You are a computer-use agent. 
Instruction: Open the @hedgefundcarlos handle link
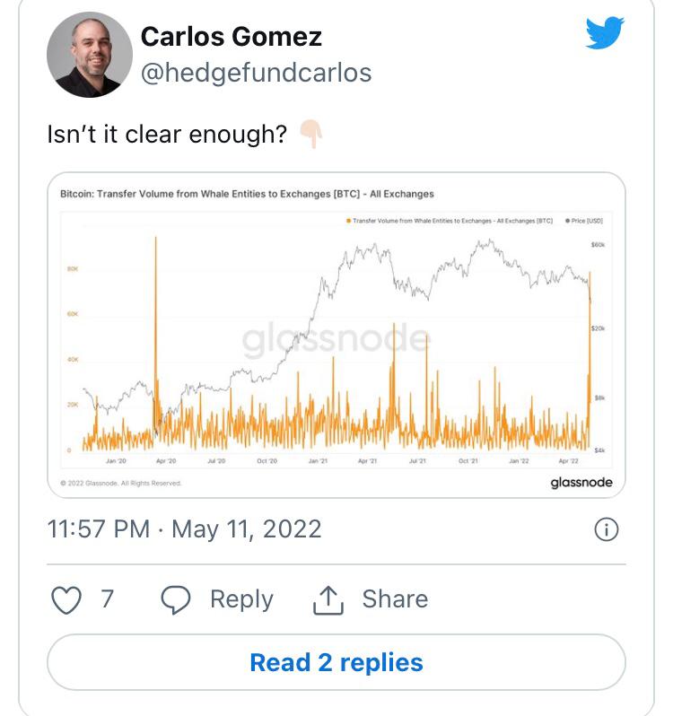pyautogui.click(x=256, y=73)
